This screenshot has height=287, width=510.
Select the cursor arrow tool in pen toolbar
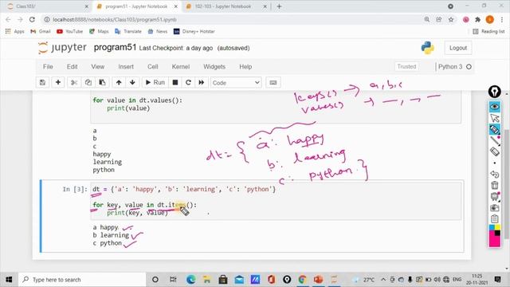tap(495, 118)
